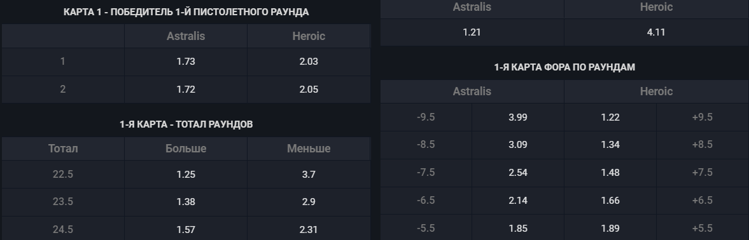Select Heroic pistol round 1 odds 2.03
Screen dimensions: 749x240
(309, 62)
